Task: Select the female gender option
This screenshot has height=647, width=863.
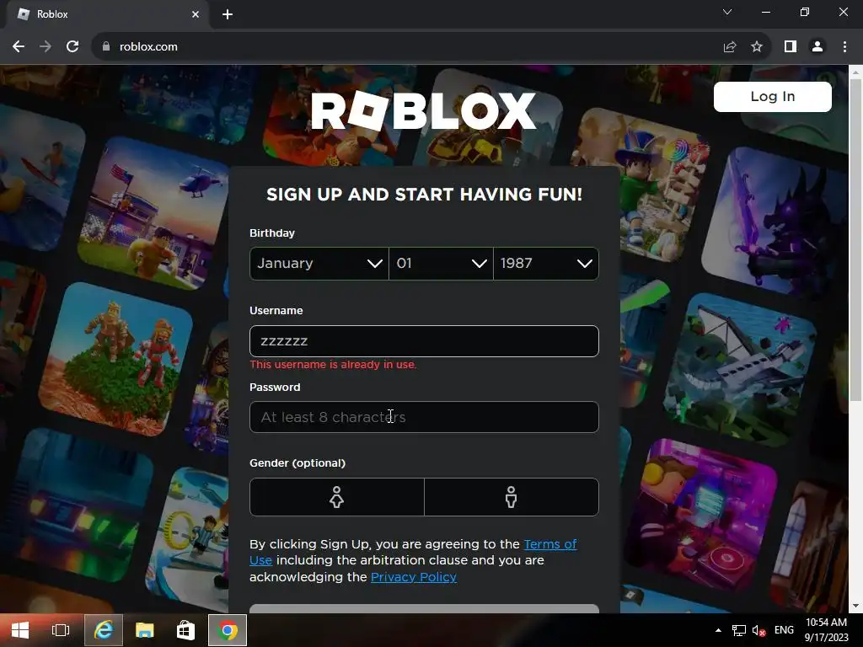Action: [x=337, y=497]
